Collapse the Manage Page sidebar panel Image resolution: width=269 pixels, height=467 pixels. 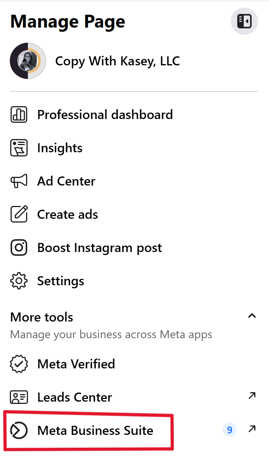click(x=244, y=21)
